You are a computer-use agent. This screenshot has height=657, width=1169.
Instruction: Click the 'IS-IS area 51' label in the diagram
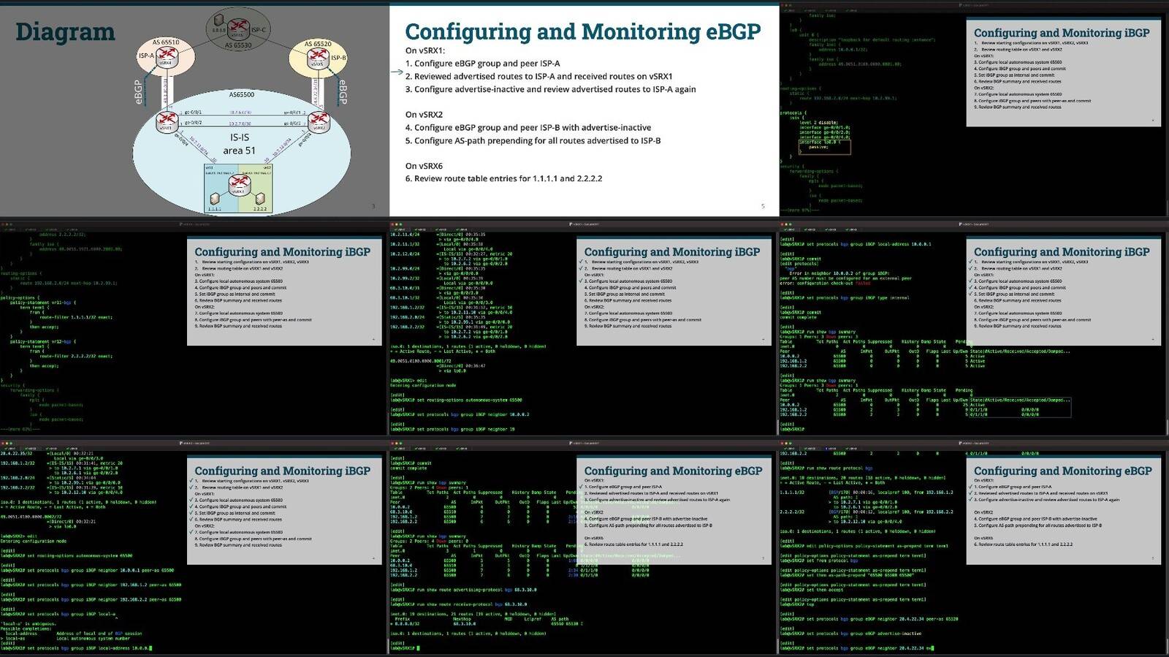pos(240,143)
